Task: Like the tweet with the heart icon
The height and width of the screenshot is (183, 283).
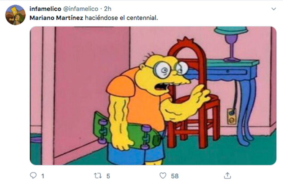Action: (163, 176)
